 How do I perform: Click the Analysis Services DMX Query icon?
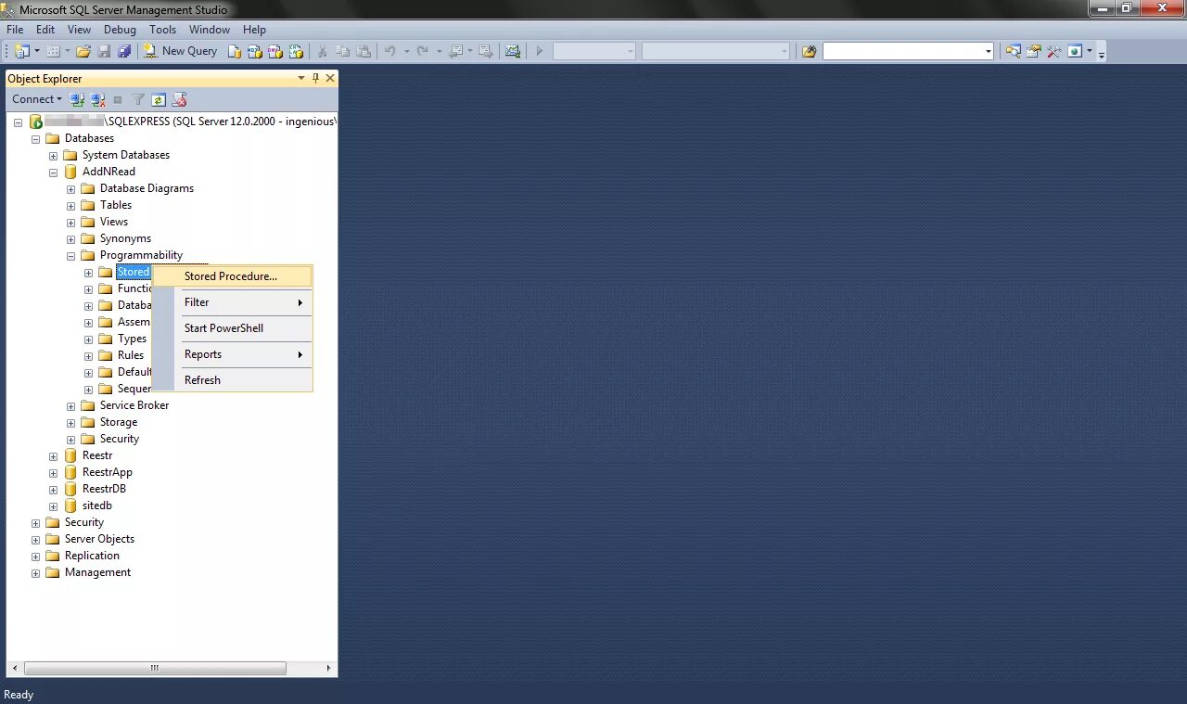click(275, 51)
